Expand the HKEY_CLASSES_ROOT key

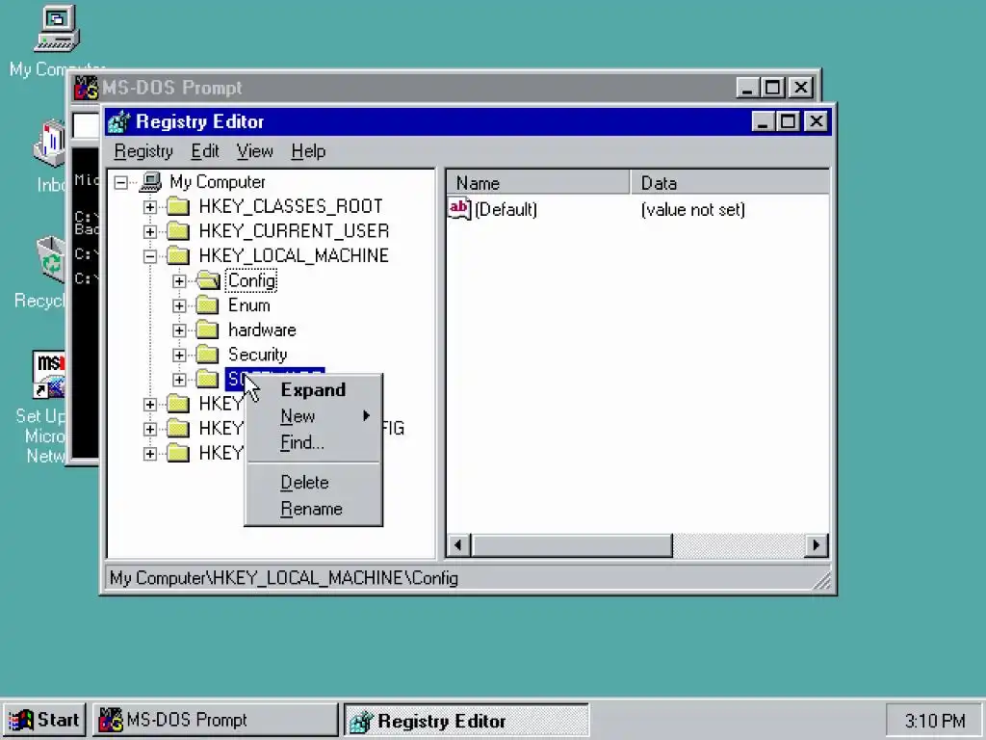[x=149, y=207]
